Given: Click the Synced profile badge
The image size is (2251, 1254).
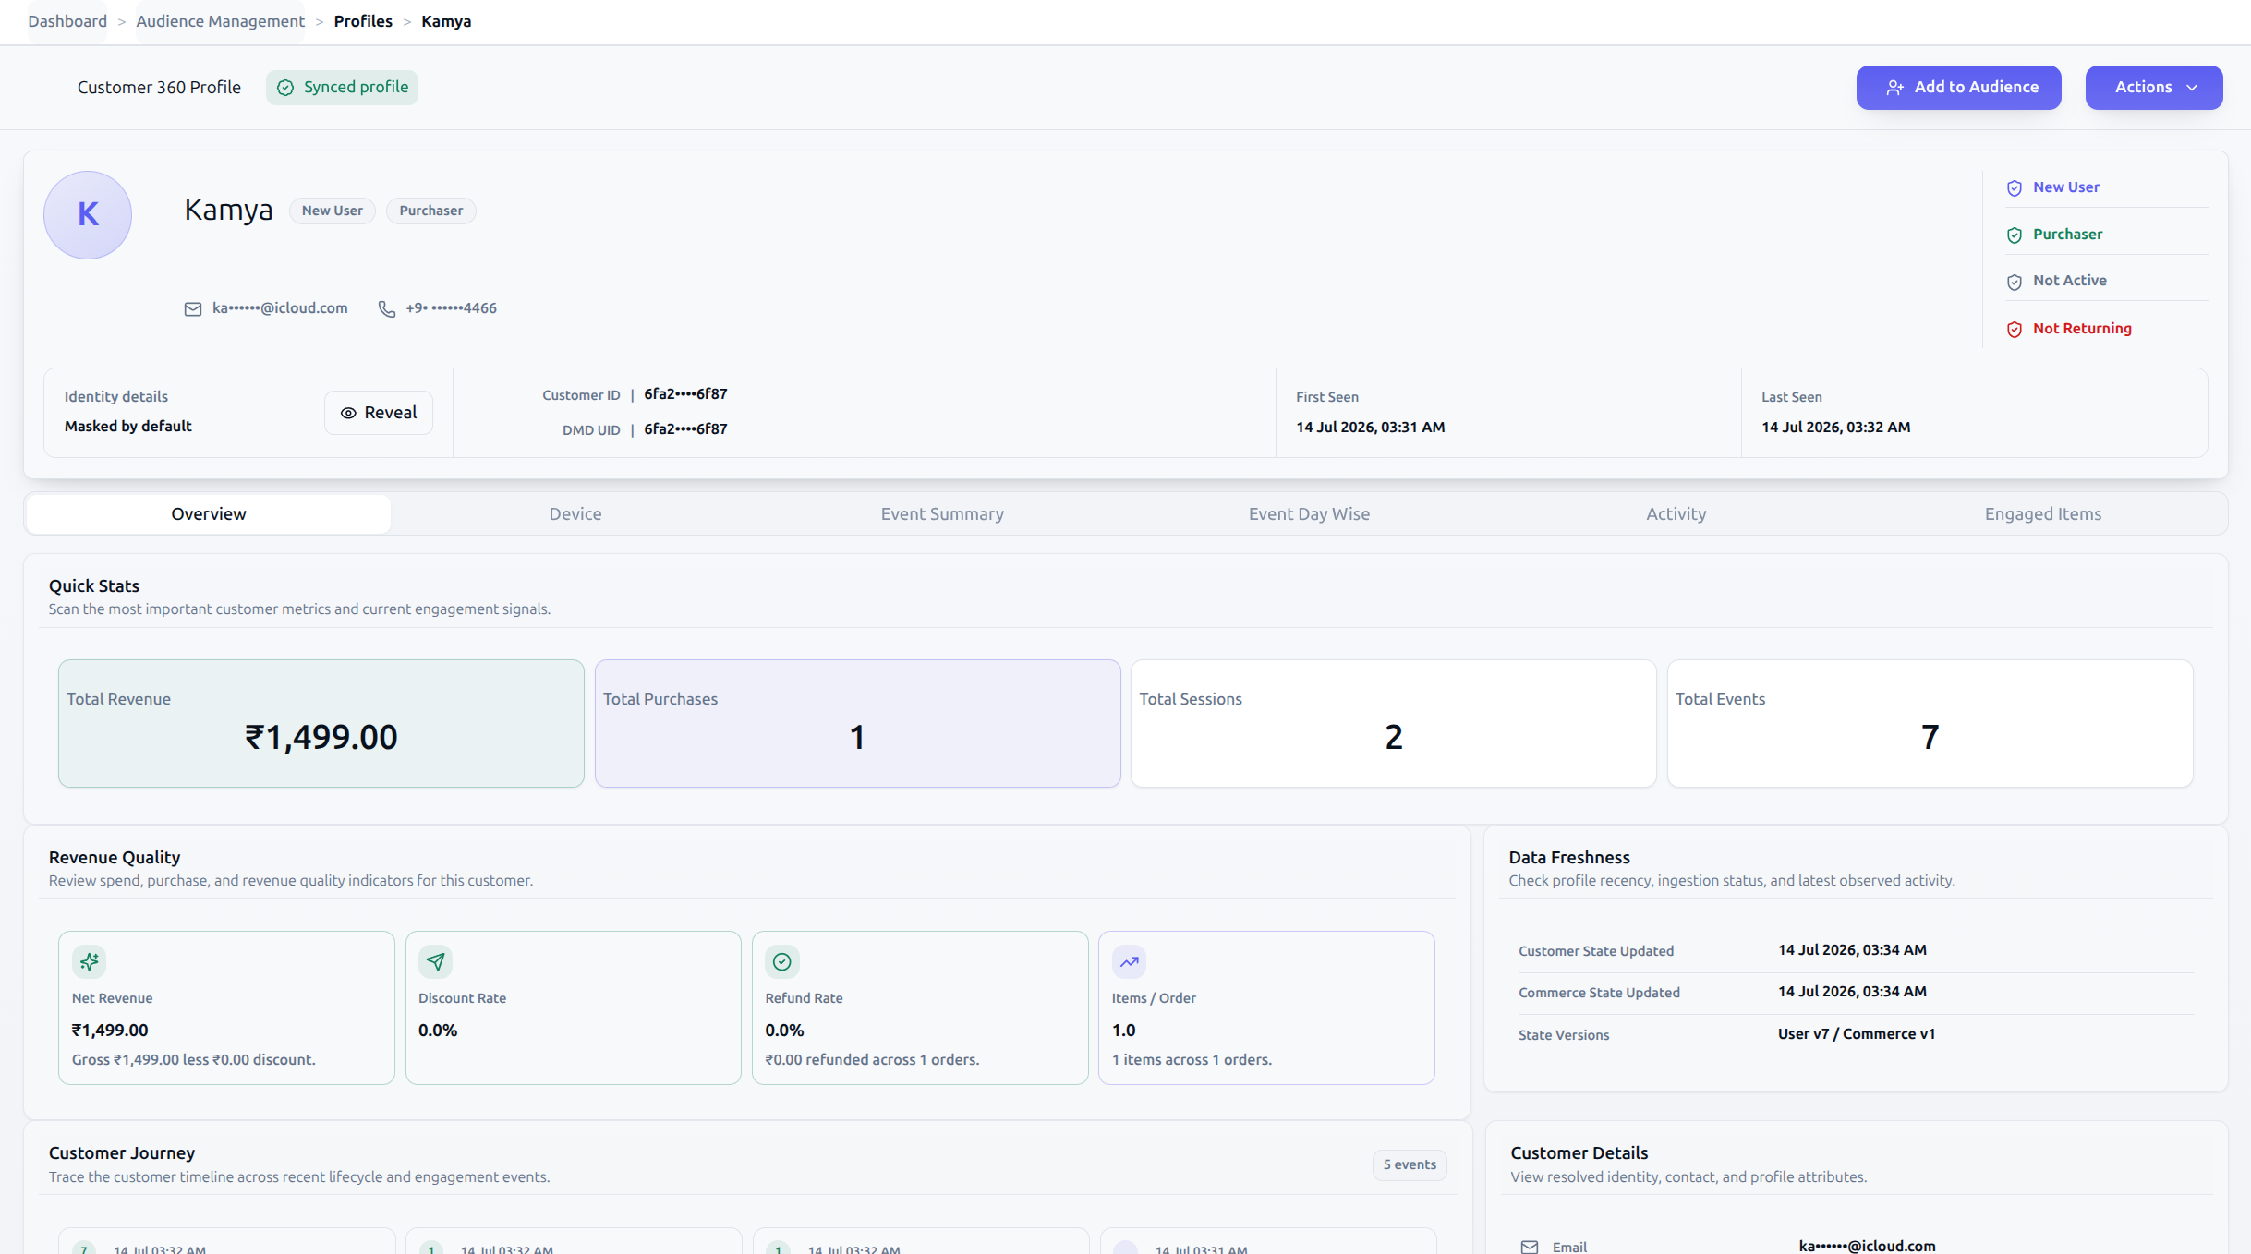Looking at the screenshot, I should [x=343, y=88].
